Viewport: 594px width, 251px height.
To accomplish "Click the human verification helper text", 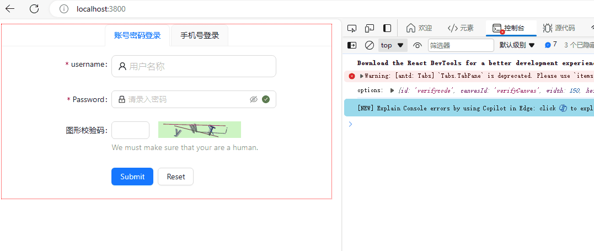I will point(185,147).
